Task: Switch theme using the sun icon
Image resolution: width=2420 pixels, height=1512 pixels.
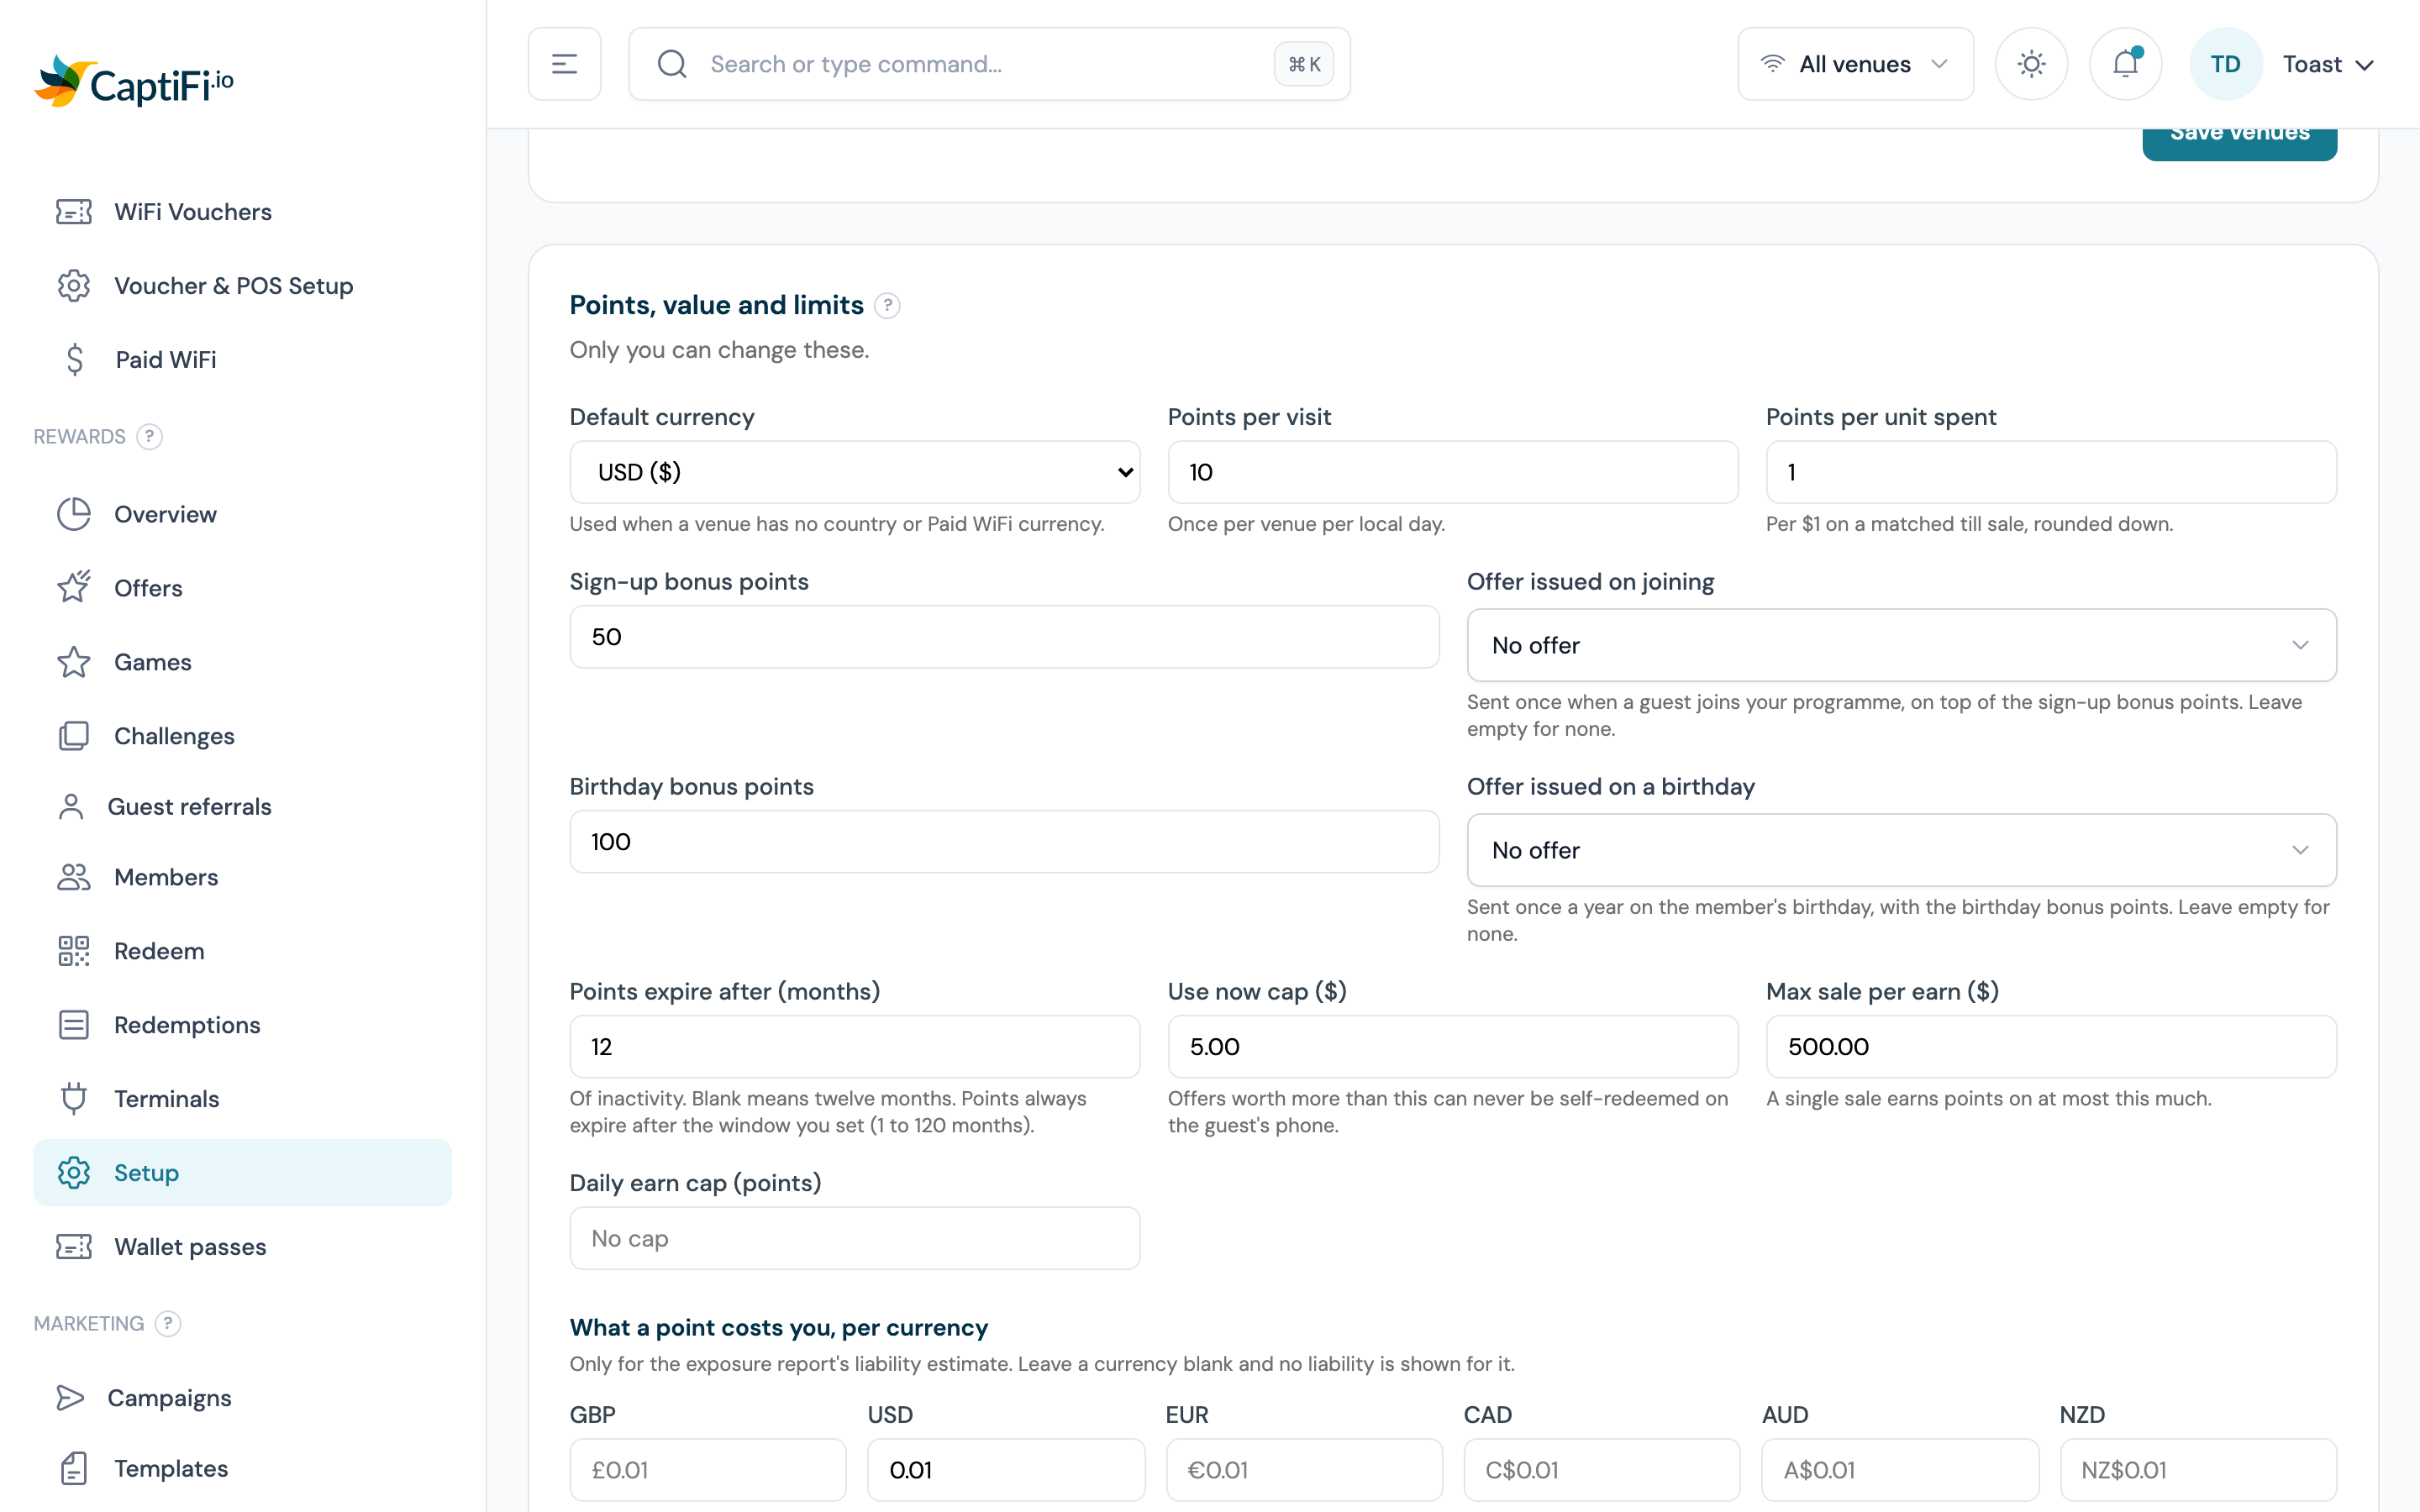Action: coord(2031,64)
